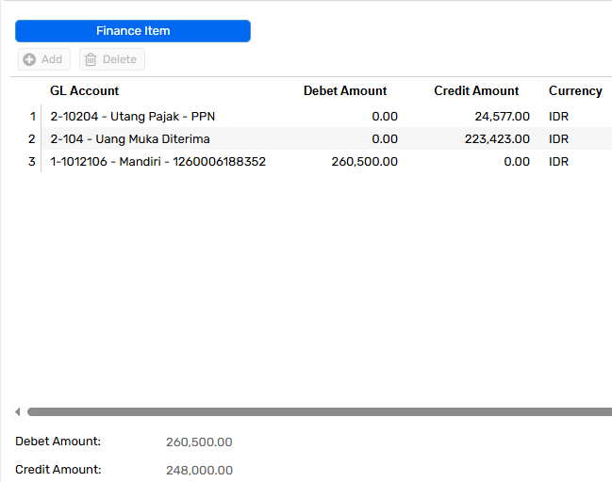Click the Add plus icon

[29, 59]
